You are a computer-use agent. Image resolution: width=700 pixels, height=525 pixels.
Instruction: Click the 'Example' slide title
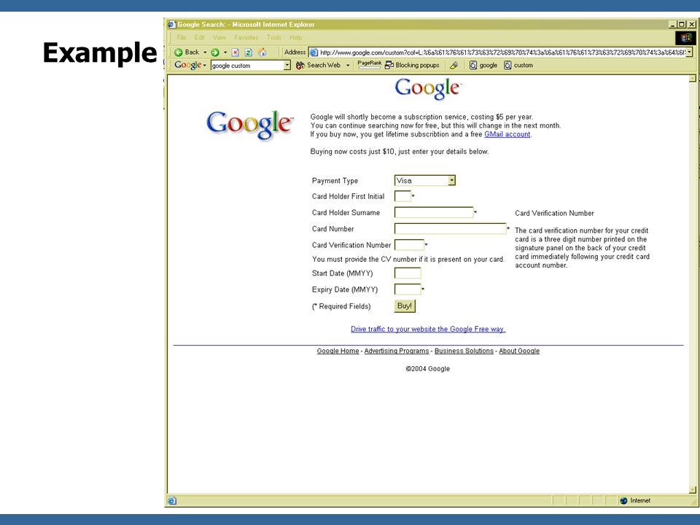(100, 53)
